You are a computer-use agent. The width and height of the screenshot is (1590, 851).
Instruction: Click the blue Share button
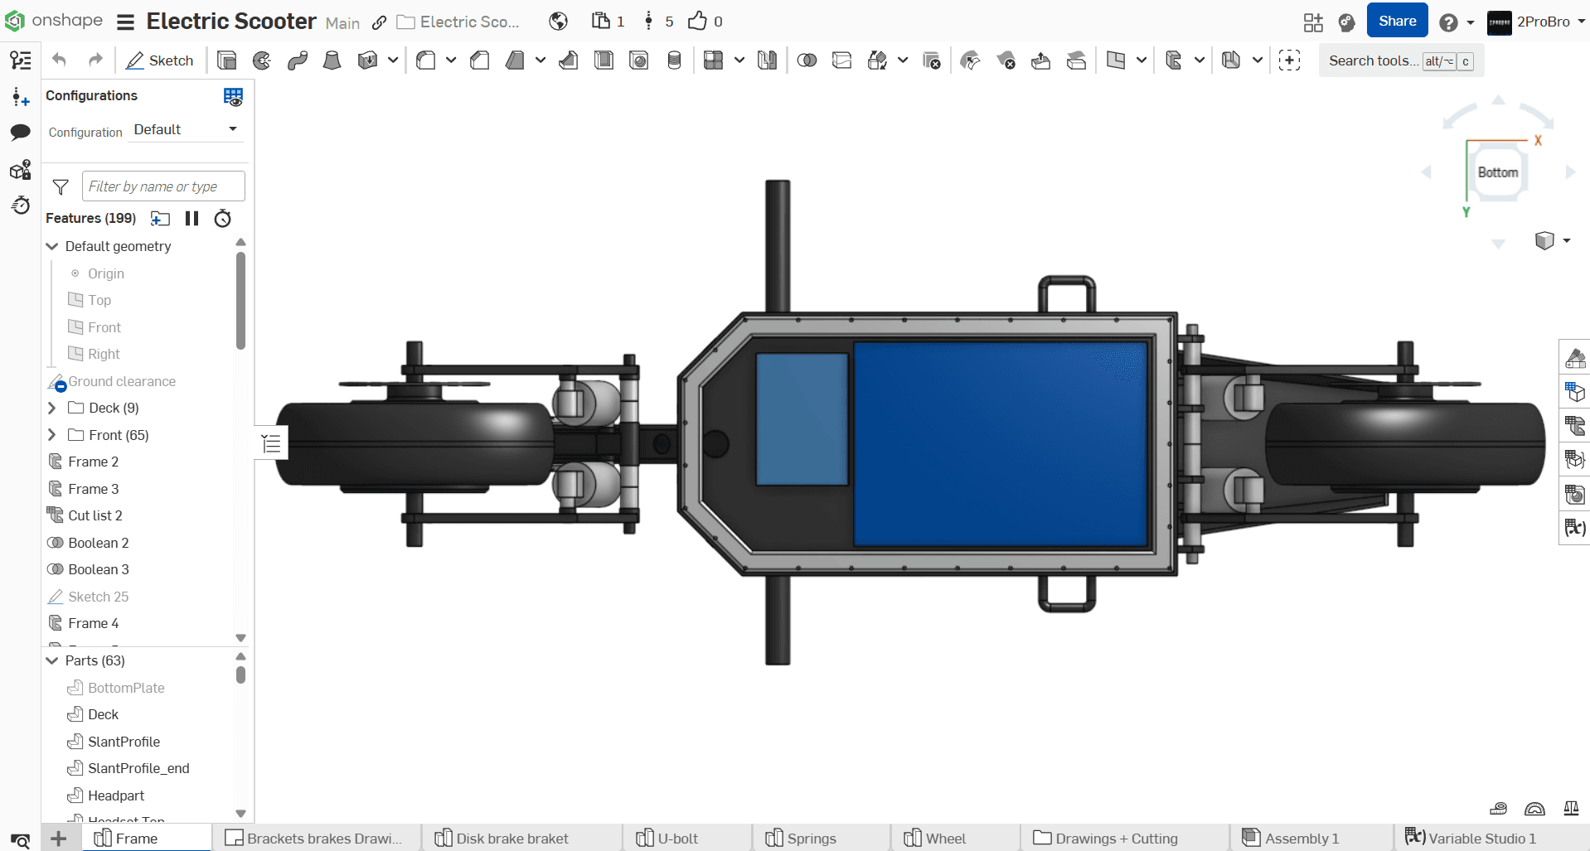tap(1397, 22)
